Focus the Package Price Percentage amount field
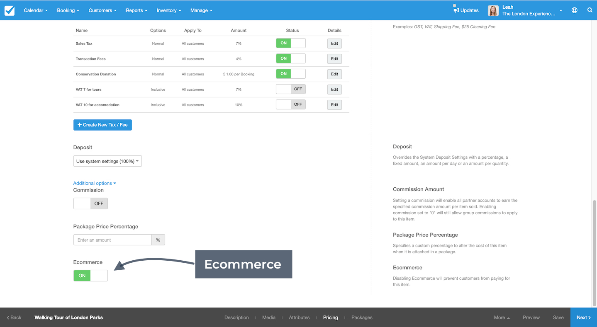Screen dimensions: 597x327 click(x=112, y=240)
